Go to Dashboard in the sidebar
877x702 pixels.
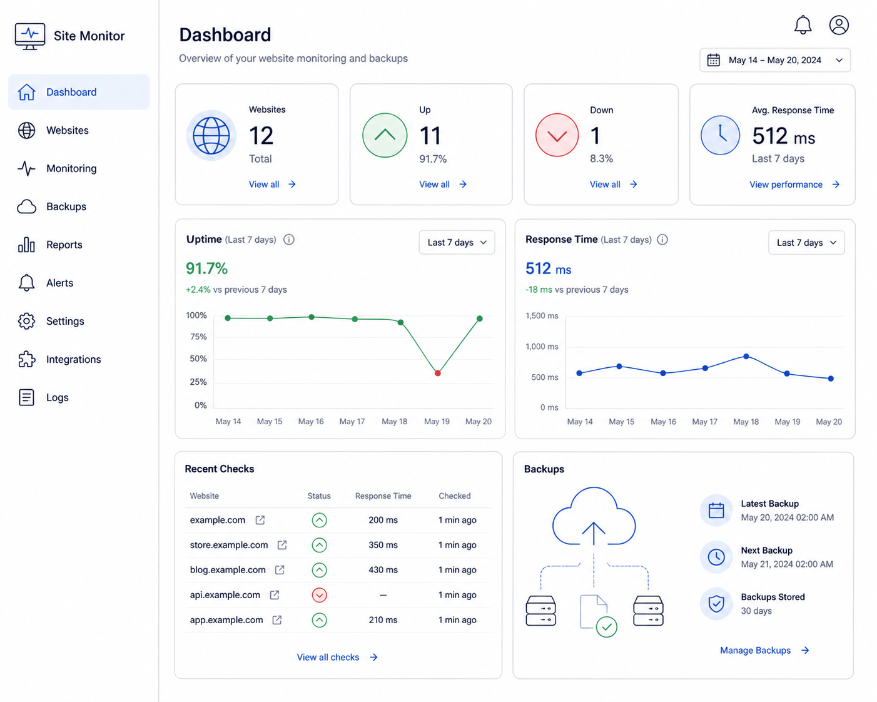(x=79, y=92)
